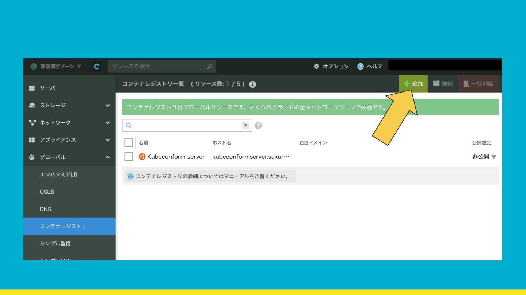Open the オプション menu

pos(331,67)
